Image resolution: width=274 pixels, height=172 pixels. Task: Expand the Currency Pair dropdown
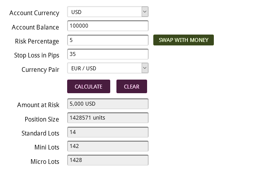(108, 68)
